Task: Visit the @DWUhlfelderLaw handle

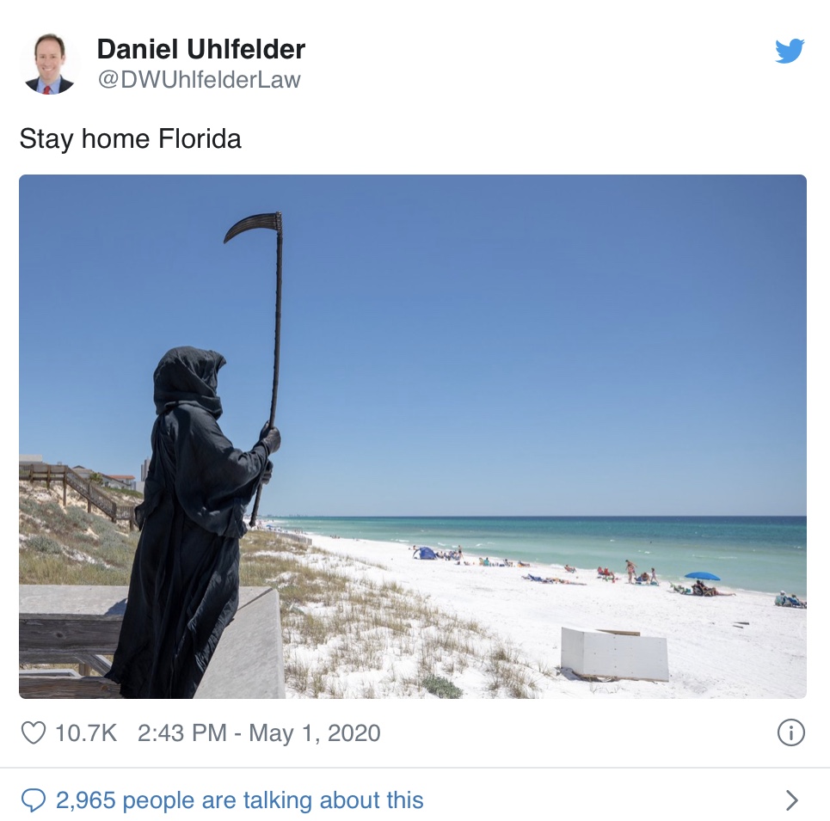Action: coord(199,80)
